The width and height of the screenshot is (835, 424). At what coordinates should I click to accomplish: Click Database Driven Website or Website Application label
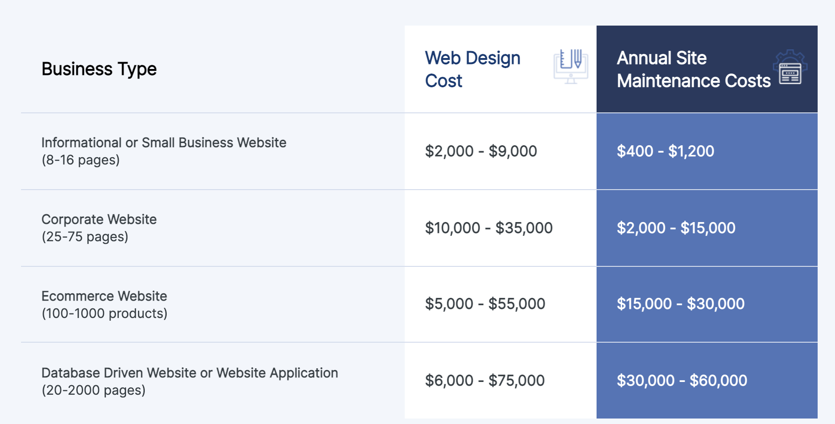coord(190,373)
